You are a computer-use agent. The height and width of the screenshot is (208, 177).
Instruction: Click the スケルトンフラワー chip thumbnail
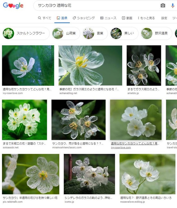(8, 33)
